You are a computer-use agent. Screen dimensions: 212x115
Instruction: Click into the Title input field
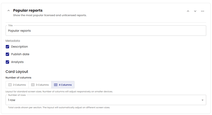(x=106, y=31)
